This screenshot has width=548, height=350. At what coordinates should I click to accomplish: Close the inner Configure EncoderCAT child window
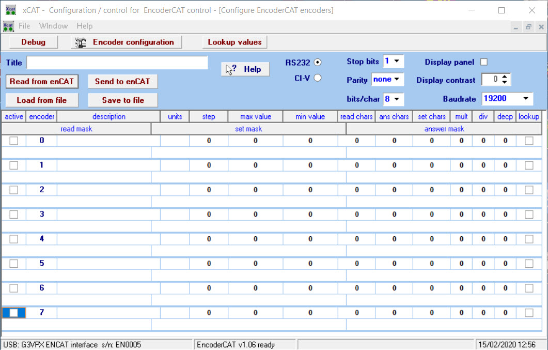click(x=541, y=27)
